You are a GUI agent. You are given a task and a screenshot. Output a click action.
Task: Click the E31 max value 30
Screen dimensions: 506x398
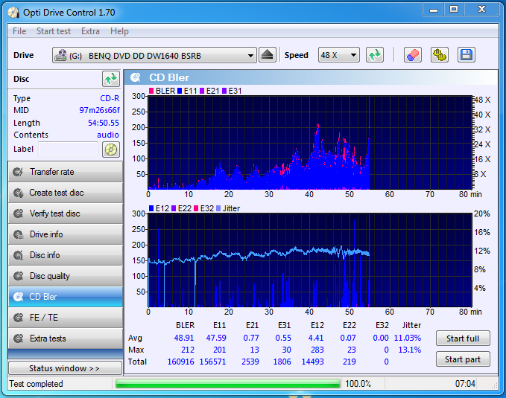[x=286, y=350]
